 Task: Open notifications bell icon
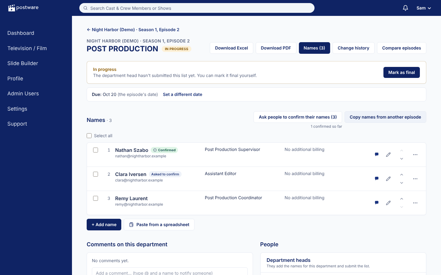tap(405, 8)
